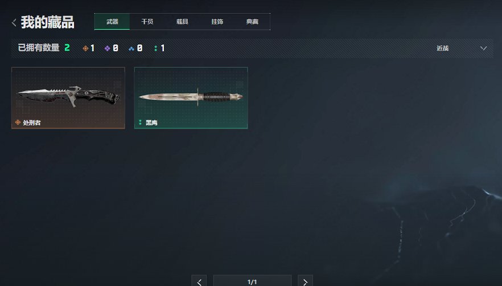Go to next page with right arrow
The image size is (502, 286).
(x=305, y=280)
